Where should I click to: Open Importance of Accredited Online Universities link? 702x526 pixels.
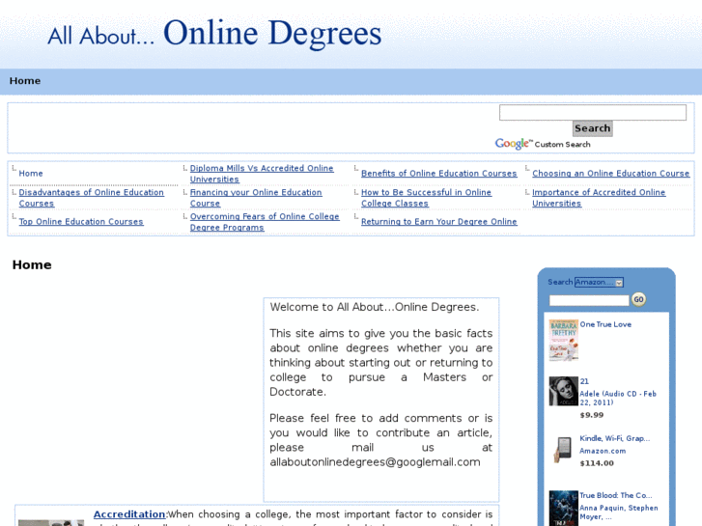tap(599, 198)
